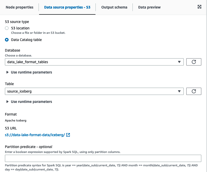
Task: Click the external link icon beside S3 URL
Action: tap(68, 135)
